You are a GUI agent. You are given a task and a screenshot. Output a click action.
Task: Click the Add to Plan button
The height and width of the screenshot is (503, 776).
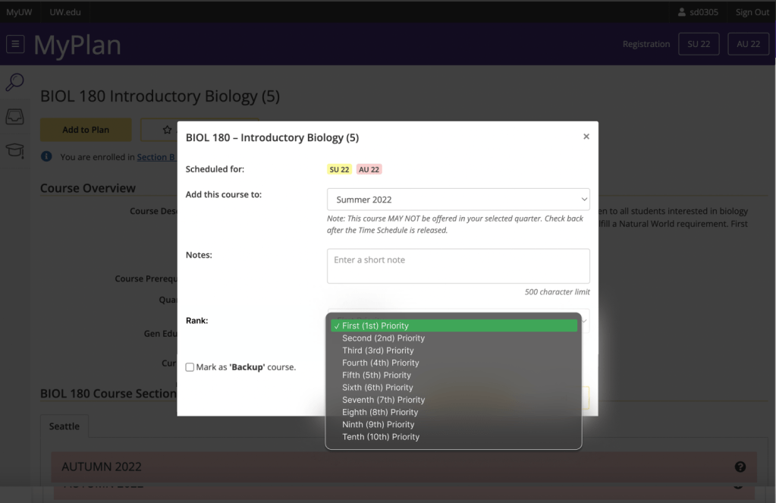tap(86, 130)
